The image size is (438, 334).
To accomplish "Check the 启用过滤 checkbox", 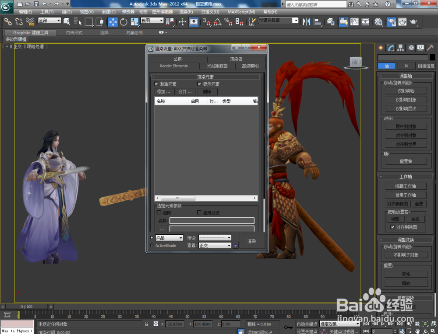I will click(x=199, y=212).
